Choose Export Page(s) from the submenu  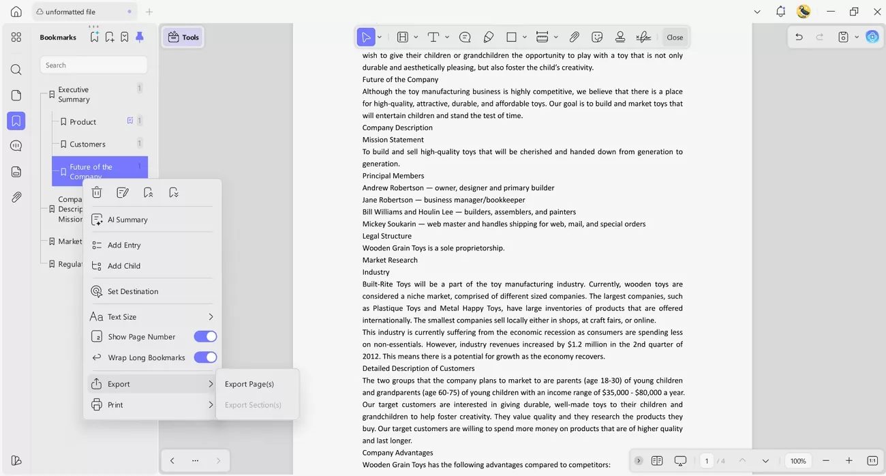pyautogui.click(x=249, y=384)
